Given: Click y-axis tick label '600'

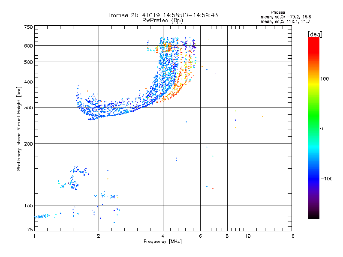Looking at the screenshot, I should point(28,46).
